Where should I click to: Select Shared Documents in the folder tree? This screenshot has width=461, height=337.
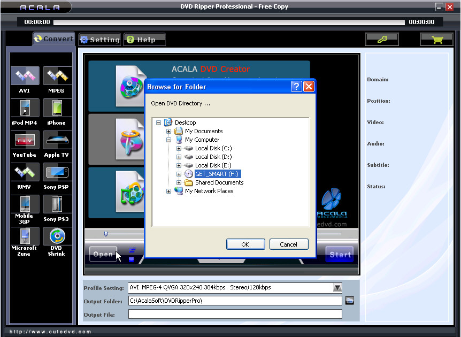tap(219, 182)
